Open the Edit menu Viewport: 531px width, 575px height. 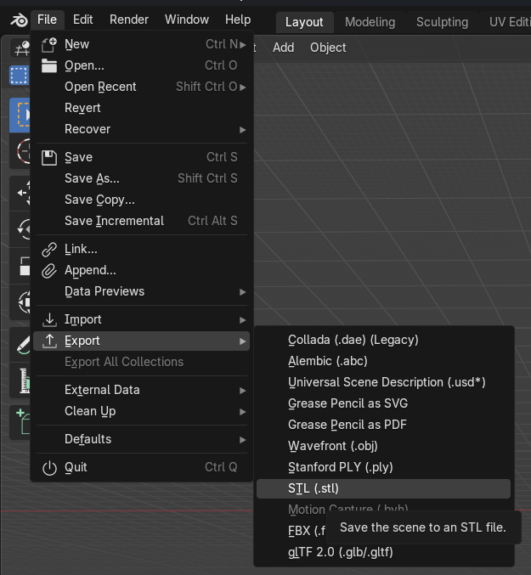coord(83,20)
